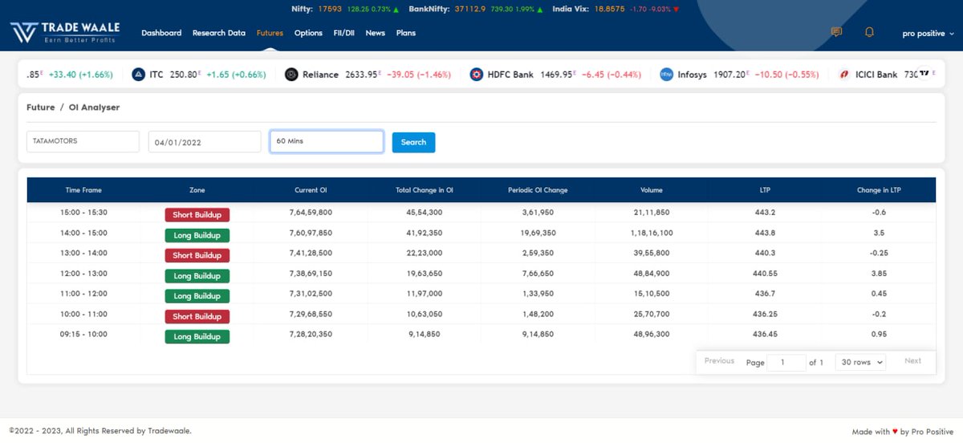Click the TATAMOTORS symbol input field
The height and width of the screenshot is (443, 963).
click(83, 141)
